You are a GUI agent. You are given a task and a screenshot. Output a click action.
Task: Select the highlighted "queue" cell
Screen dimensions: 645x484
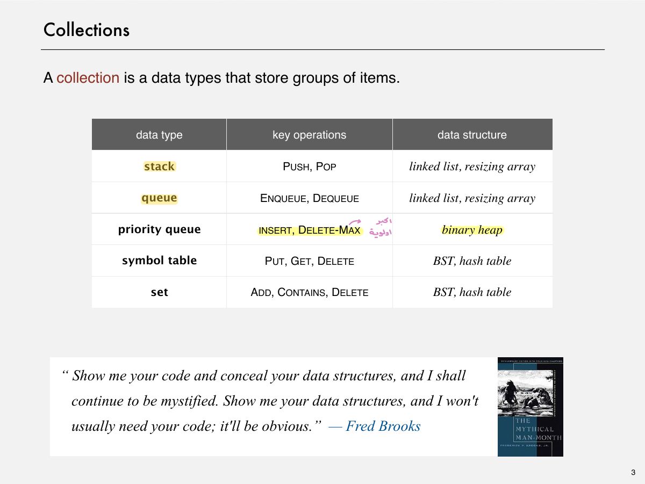tap(159, 198)
